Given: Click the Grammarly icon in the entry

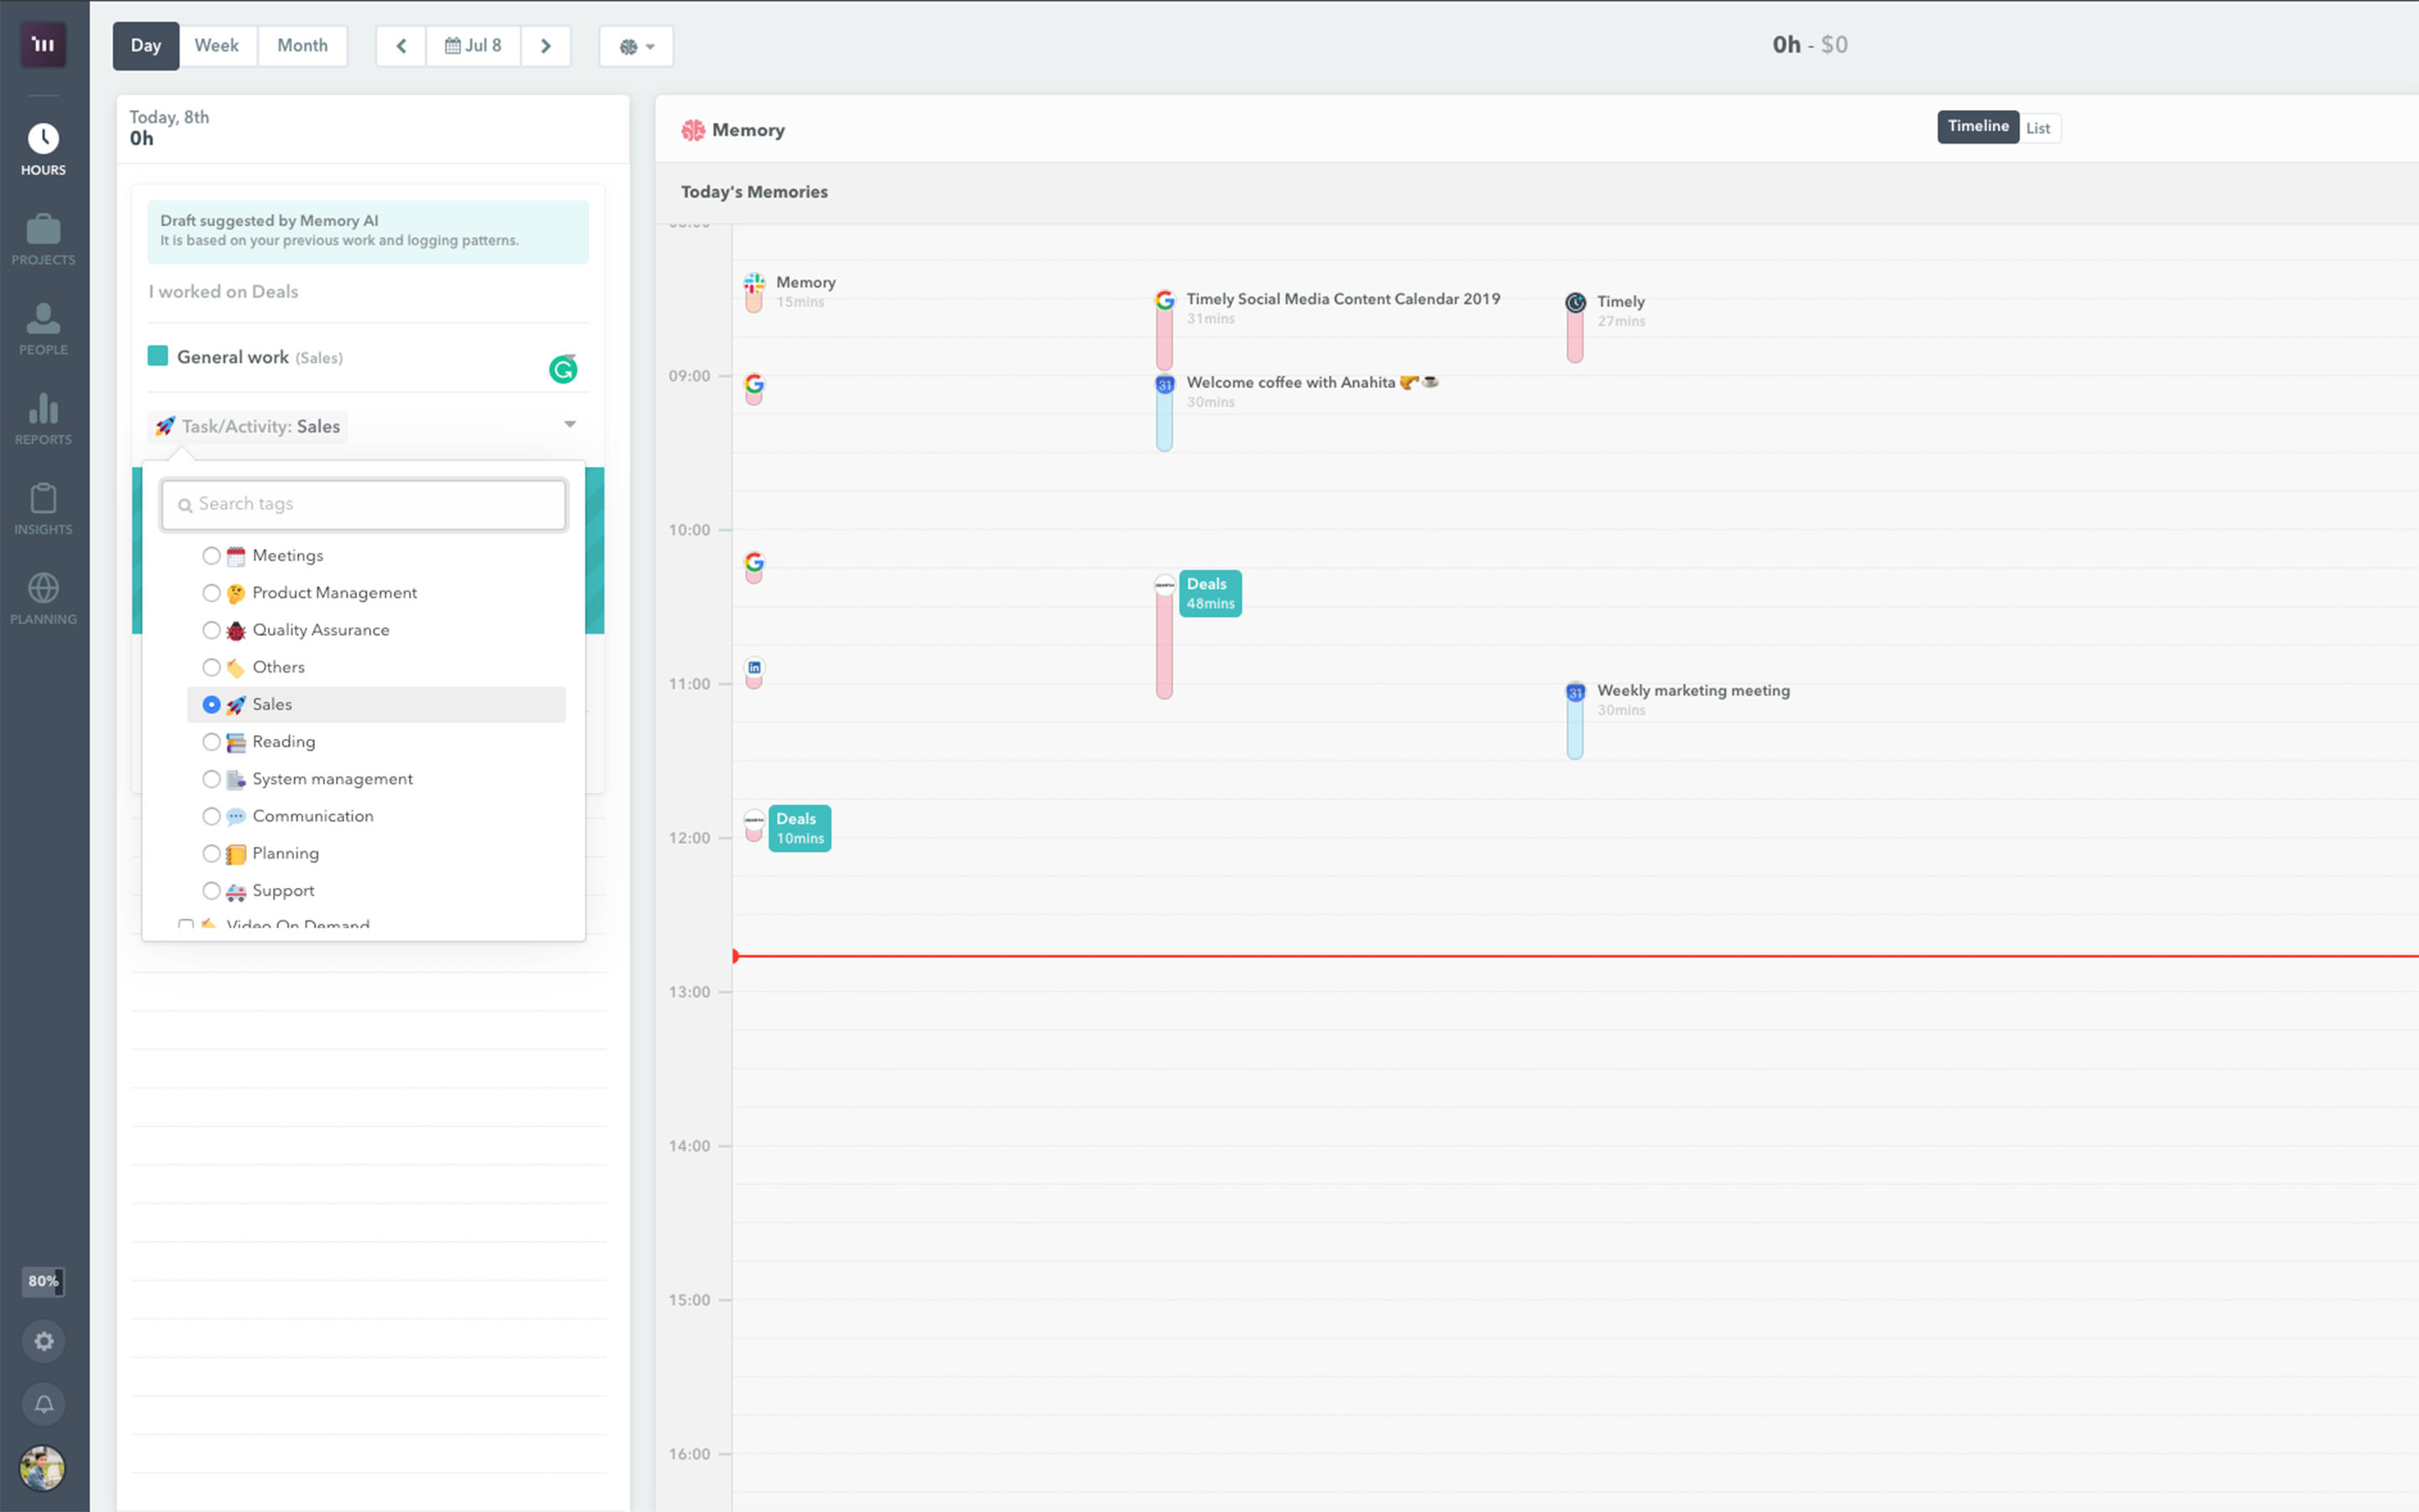Looking at the screenshot, I should 563,370.
